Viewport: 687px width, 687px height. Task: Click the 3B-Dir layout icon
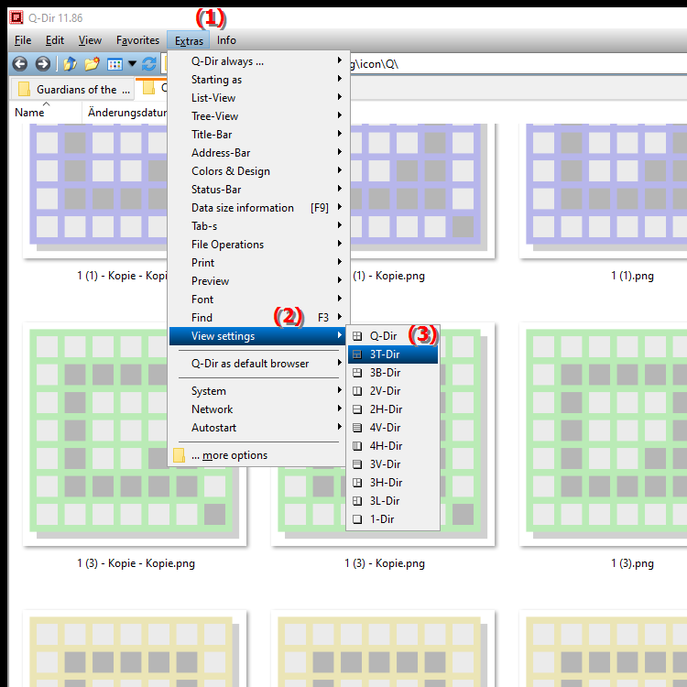click(x=357, y=373)
